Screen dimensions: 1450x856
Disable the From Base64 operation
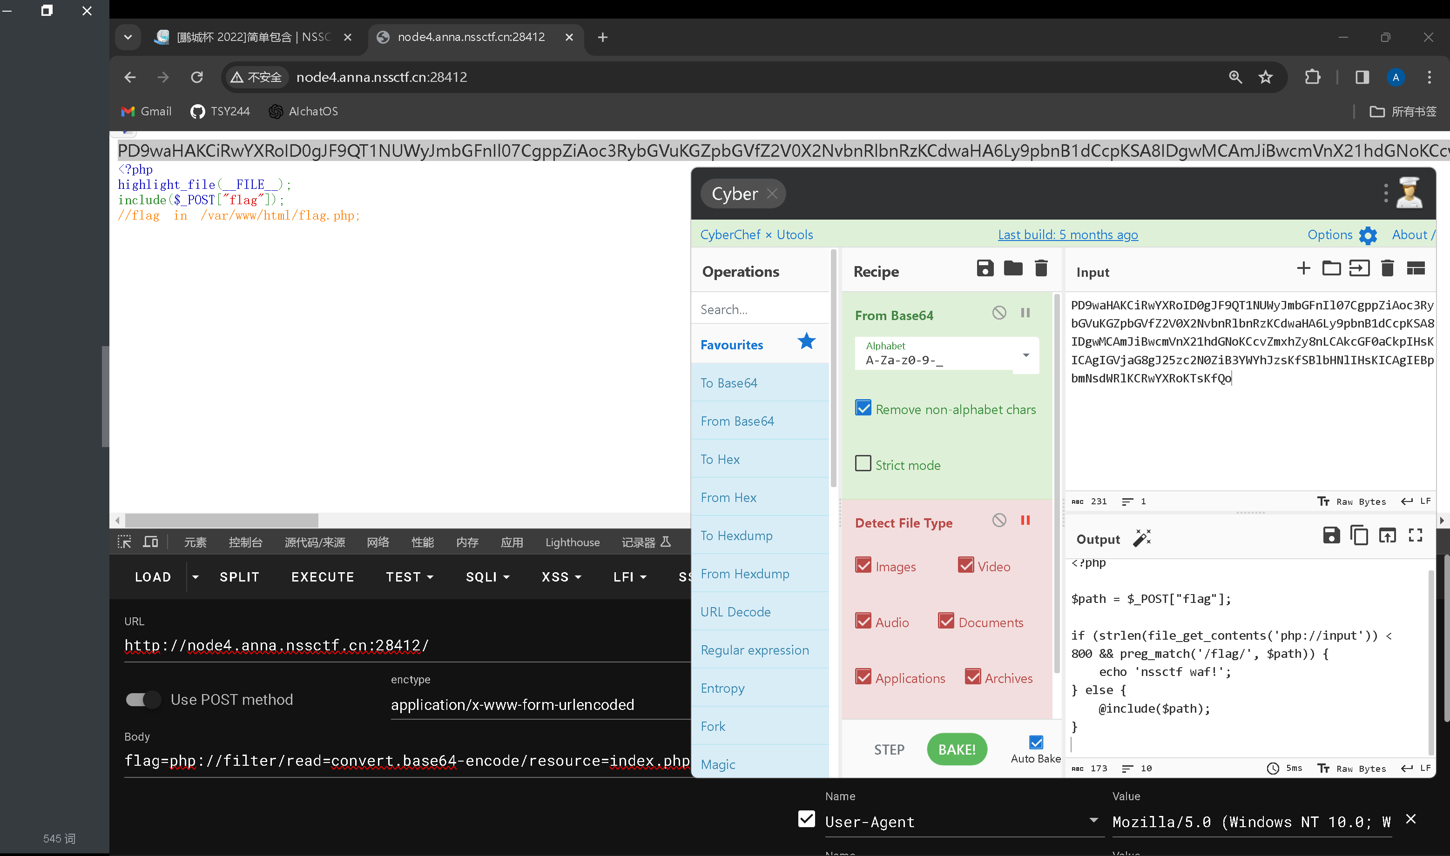(999, 313)
